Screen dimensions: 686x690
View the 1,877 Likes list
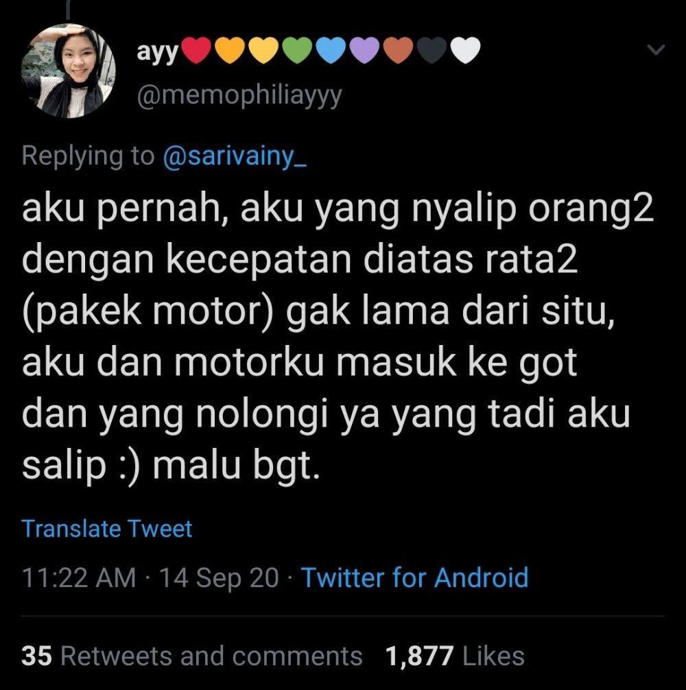click(x=455, y=656)
